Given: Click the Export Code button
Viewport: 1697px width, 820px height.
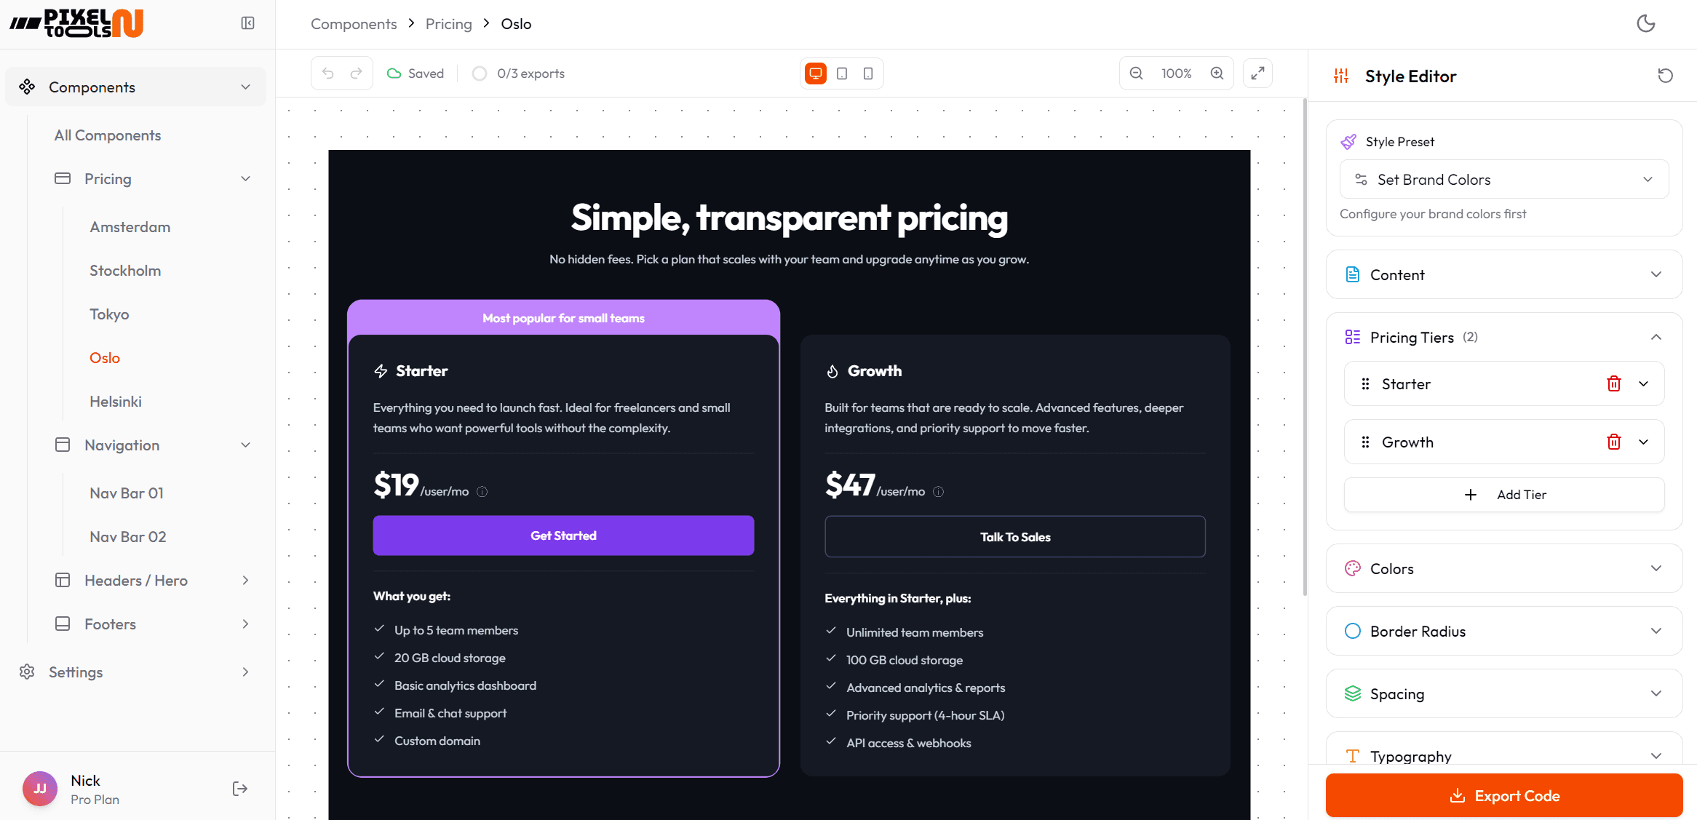Looking at the screenshot, I should [1503, 795].
